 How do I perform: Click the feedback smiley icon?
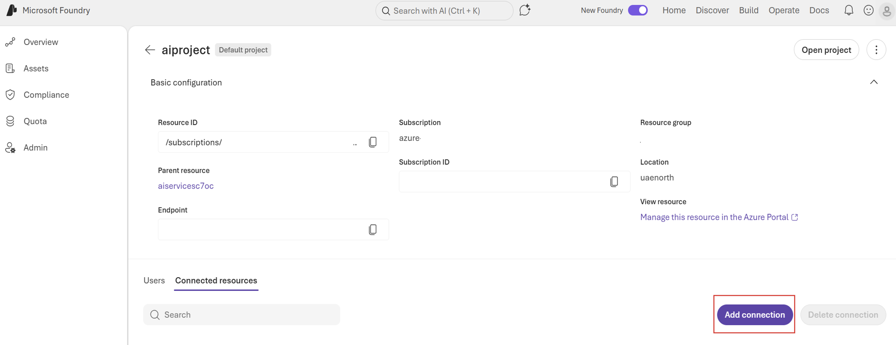(869, 10)
